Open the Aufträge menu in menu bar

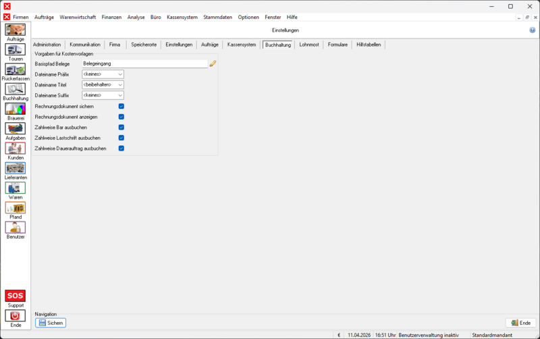point(44,17)
